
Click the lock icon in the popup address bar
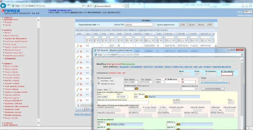[x=242, y=55]
